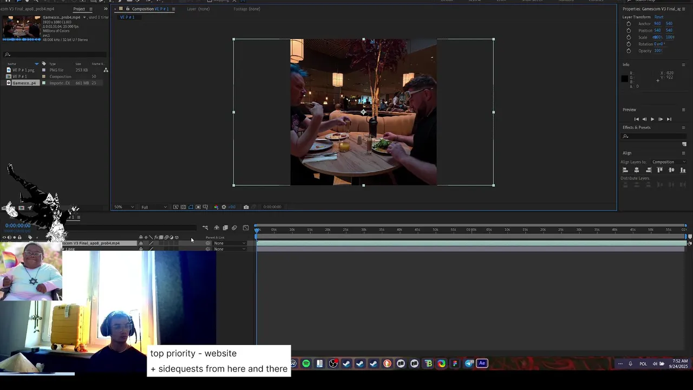Viewport: 693px width, 390px height.
Task: Step forward one frame in Preview
Action: pyautogui.click(x=661, y=119)
